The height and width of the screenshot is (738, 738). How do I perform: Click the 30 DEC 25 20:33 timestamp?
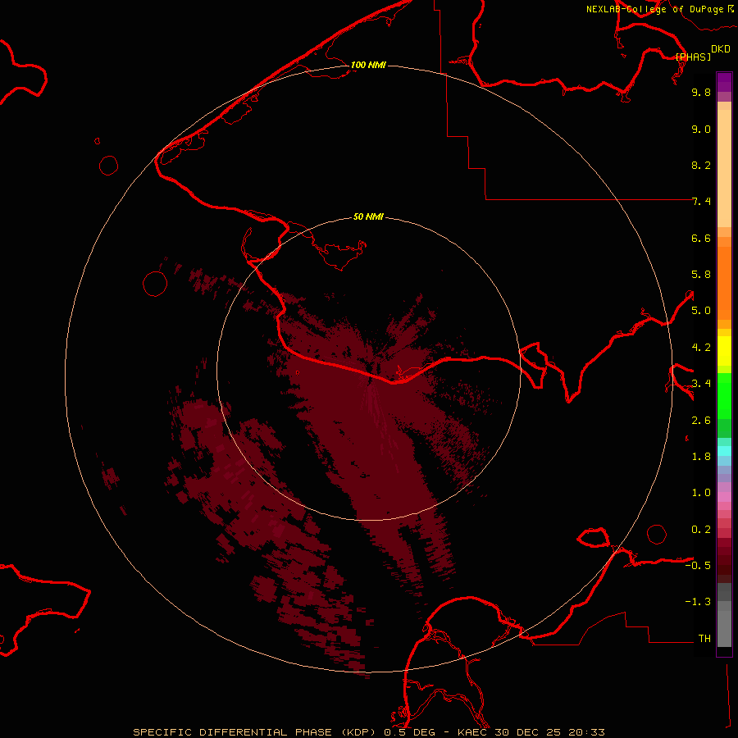[551, 732]
